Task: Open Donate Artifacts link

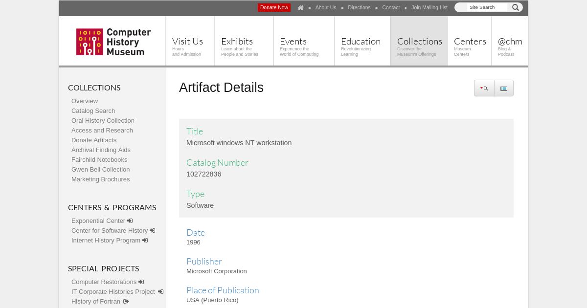Action: tap(94, 140)
